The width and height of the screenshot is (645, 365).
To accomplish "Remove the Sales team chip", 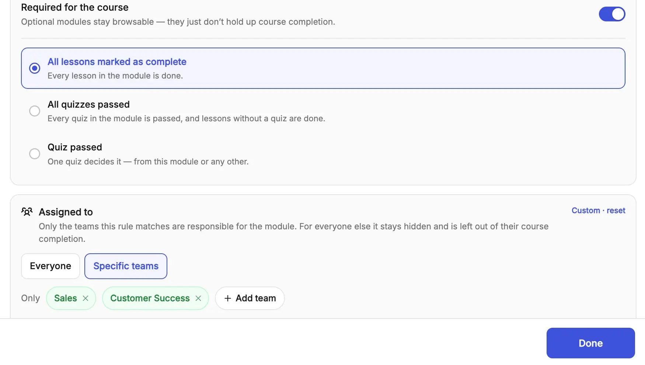I will (86, 298).
